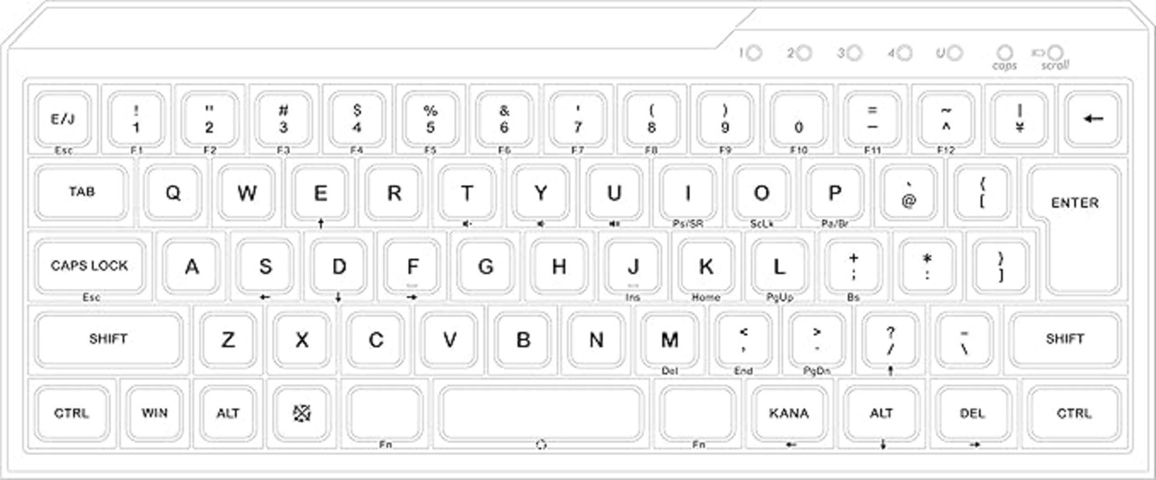Toggle the KANA key
Screen dimensions: 1156x480
[788, 413]
